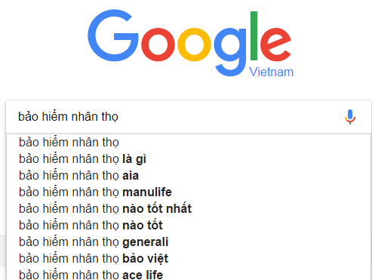This screenshot has height=280, width=372.
Task: Select the suggestion ending in 'là gì'
Action: [189, 159]
